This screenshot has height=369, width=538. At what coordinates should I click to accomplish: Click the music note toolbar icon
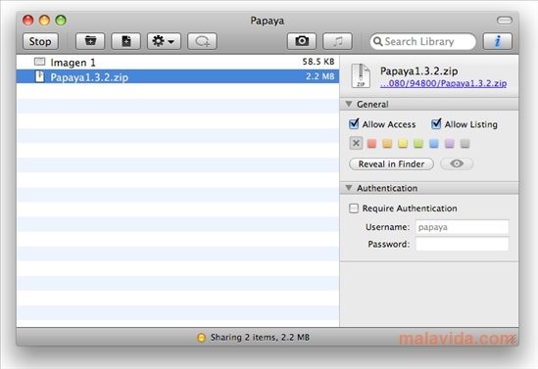point(338,41)
